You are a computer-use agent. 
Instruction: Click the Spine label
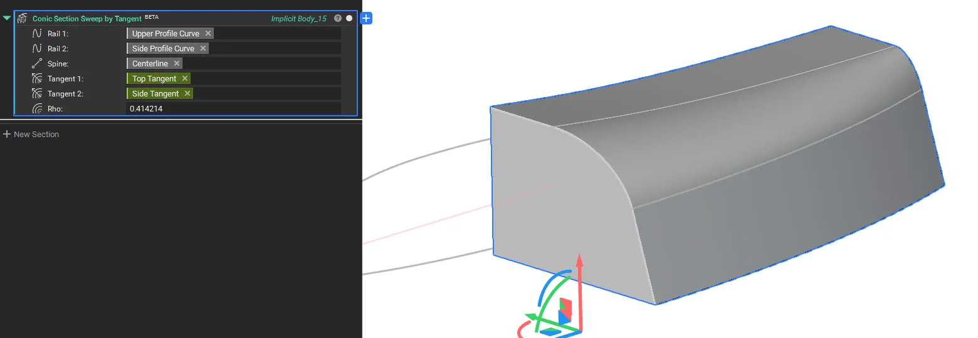coord(58,64)
